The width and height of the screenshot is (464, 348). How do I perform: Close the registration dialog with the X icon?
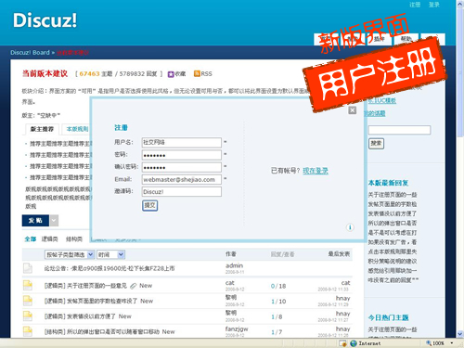(x=352, y=110)
